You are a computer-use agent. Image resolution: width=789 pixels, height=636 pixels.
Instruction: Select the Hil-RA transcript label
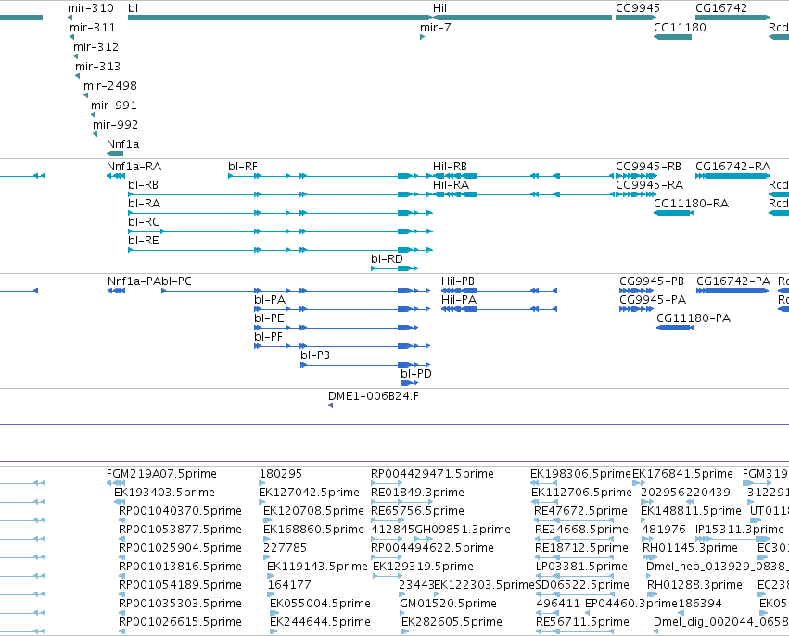point(451,185)
